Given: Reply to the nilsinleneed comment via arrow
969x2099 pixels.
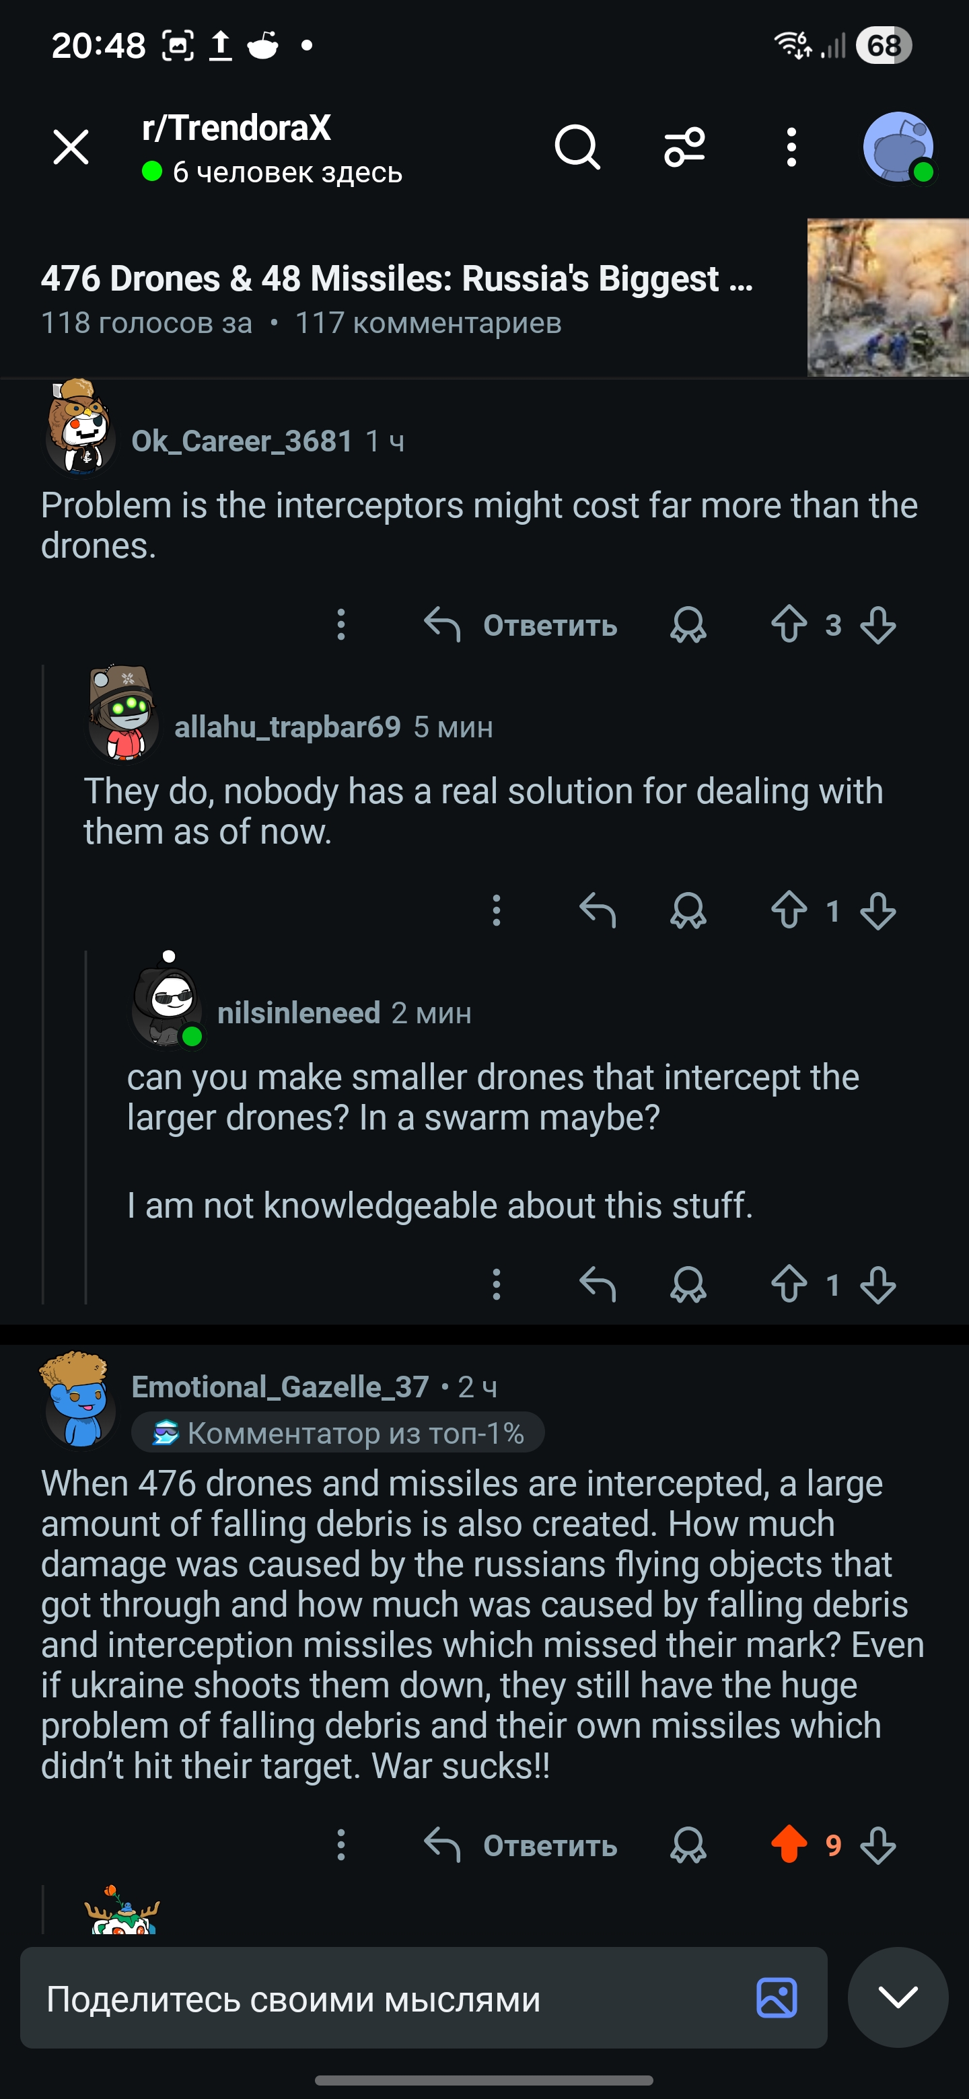Looking at the screenshot, I should [598, 1285].
